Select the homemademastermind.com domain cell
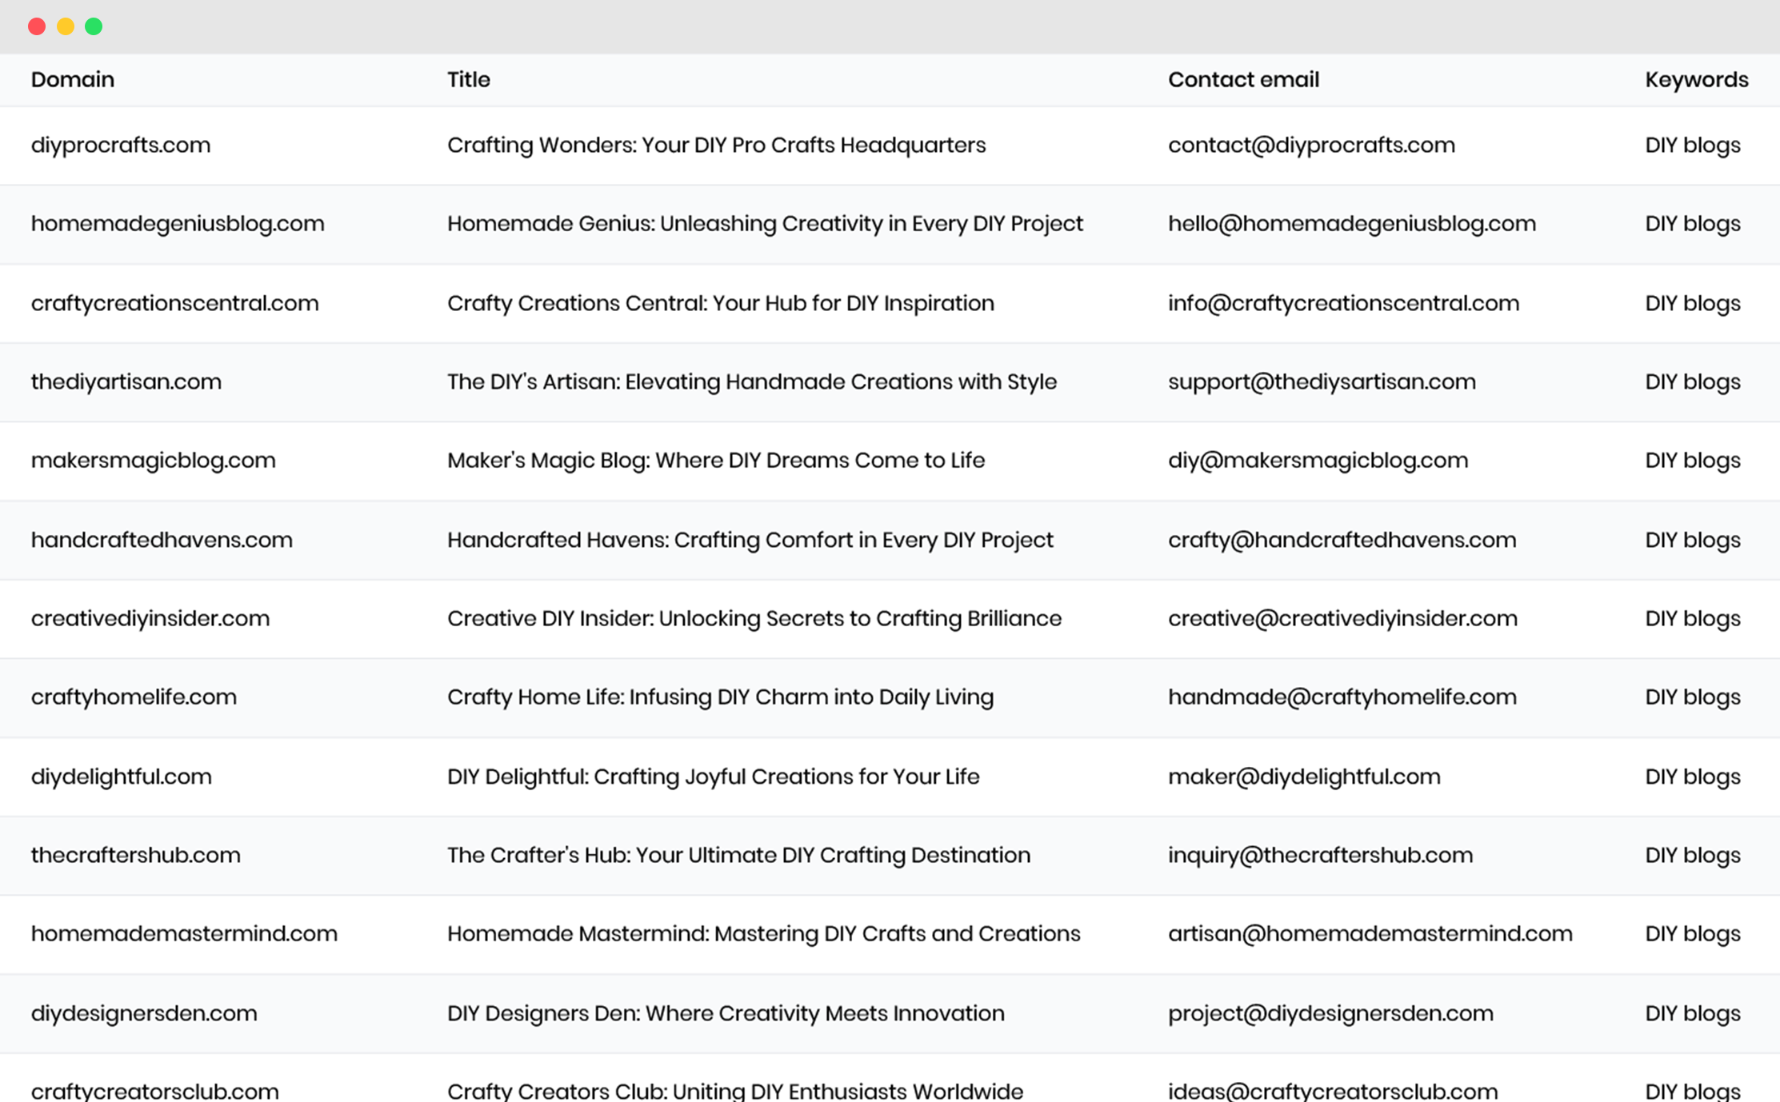Screen dimensions: 1780x1102 tap(184, 934)
